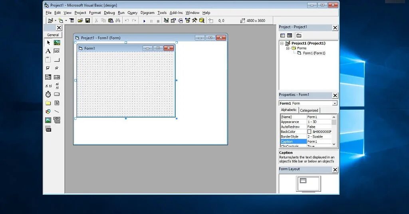Open the Diagram menu

(x=147, y=12)
